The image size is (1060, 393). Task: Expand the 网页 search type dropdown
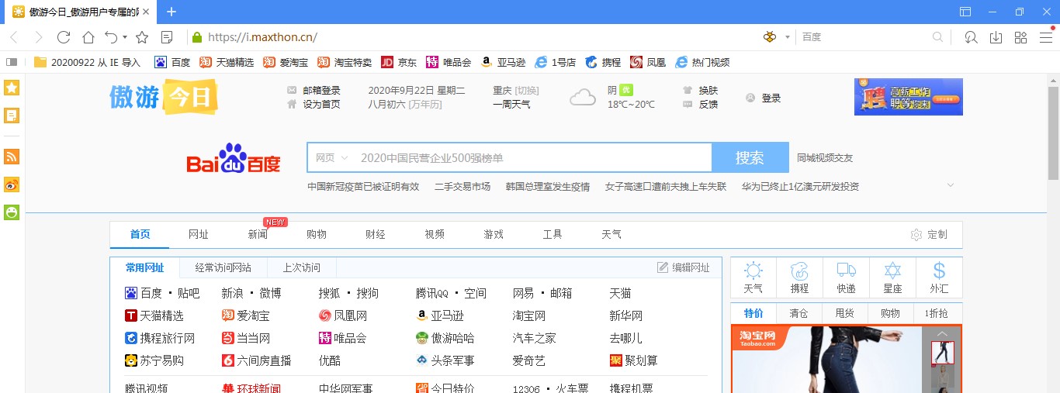[331, 158]
